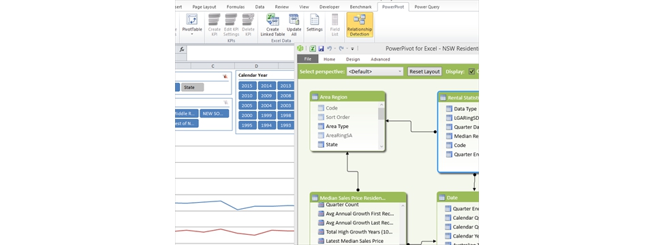Image resolution: width=654 pixels, height=245 pixels.
Task: Open the Developer ribbon tab
Action: click(x=329, y=7)
